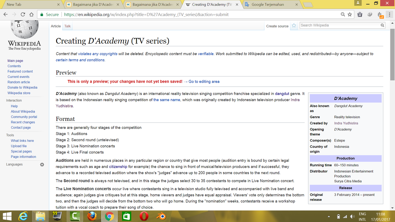The height and width of the screenshot is (222, 395).
Task: Open the gray chat bubbles extension icon
Action: 370,14
